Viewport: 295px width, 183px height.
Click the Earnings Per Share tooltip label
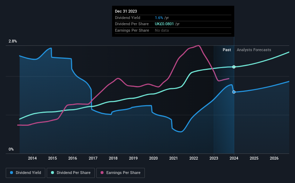click(x=132, y=30)
